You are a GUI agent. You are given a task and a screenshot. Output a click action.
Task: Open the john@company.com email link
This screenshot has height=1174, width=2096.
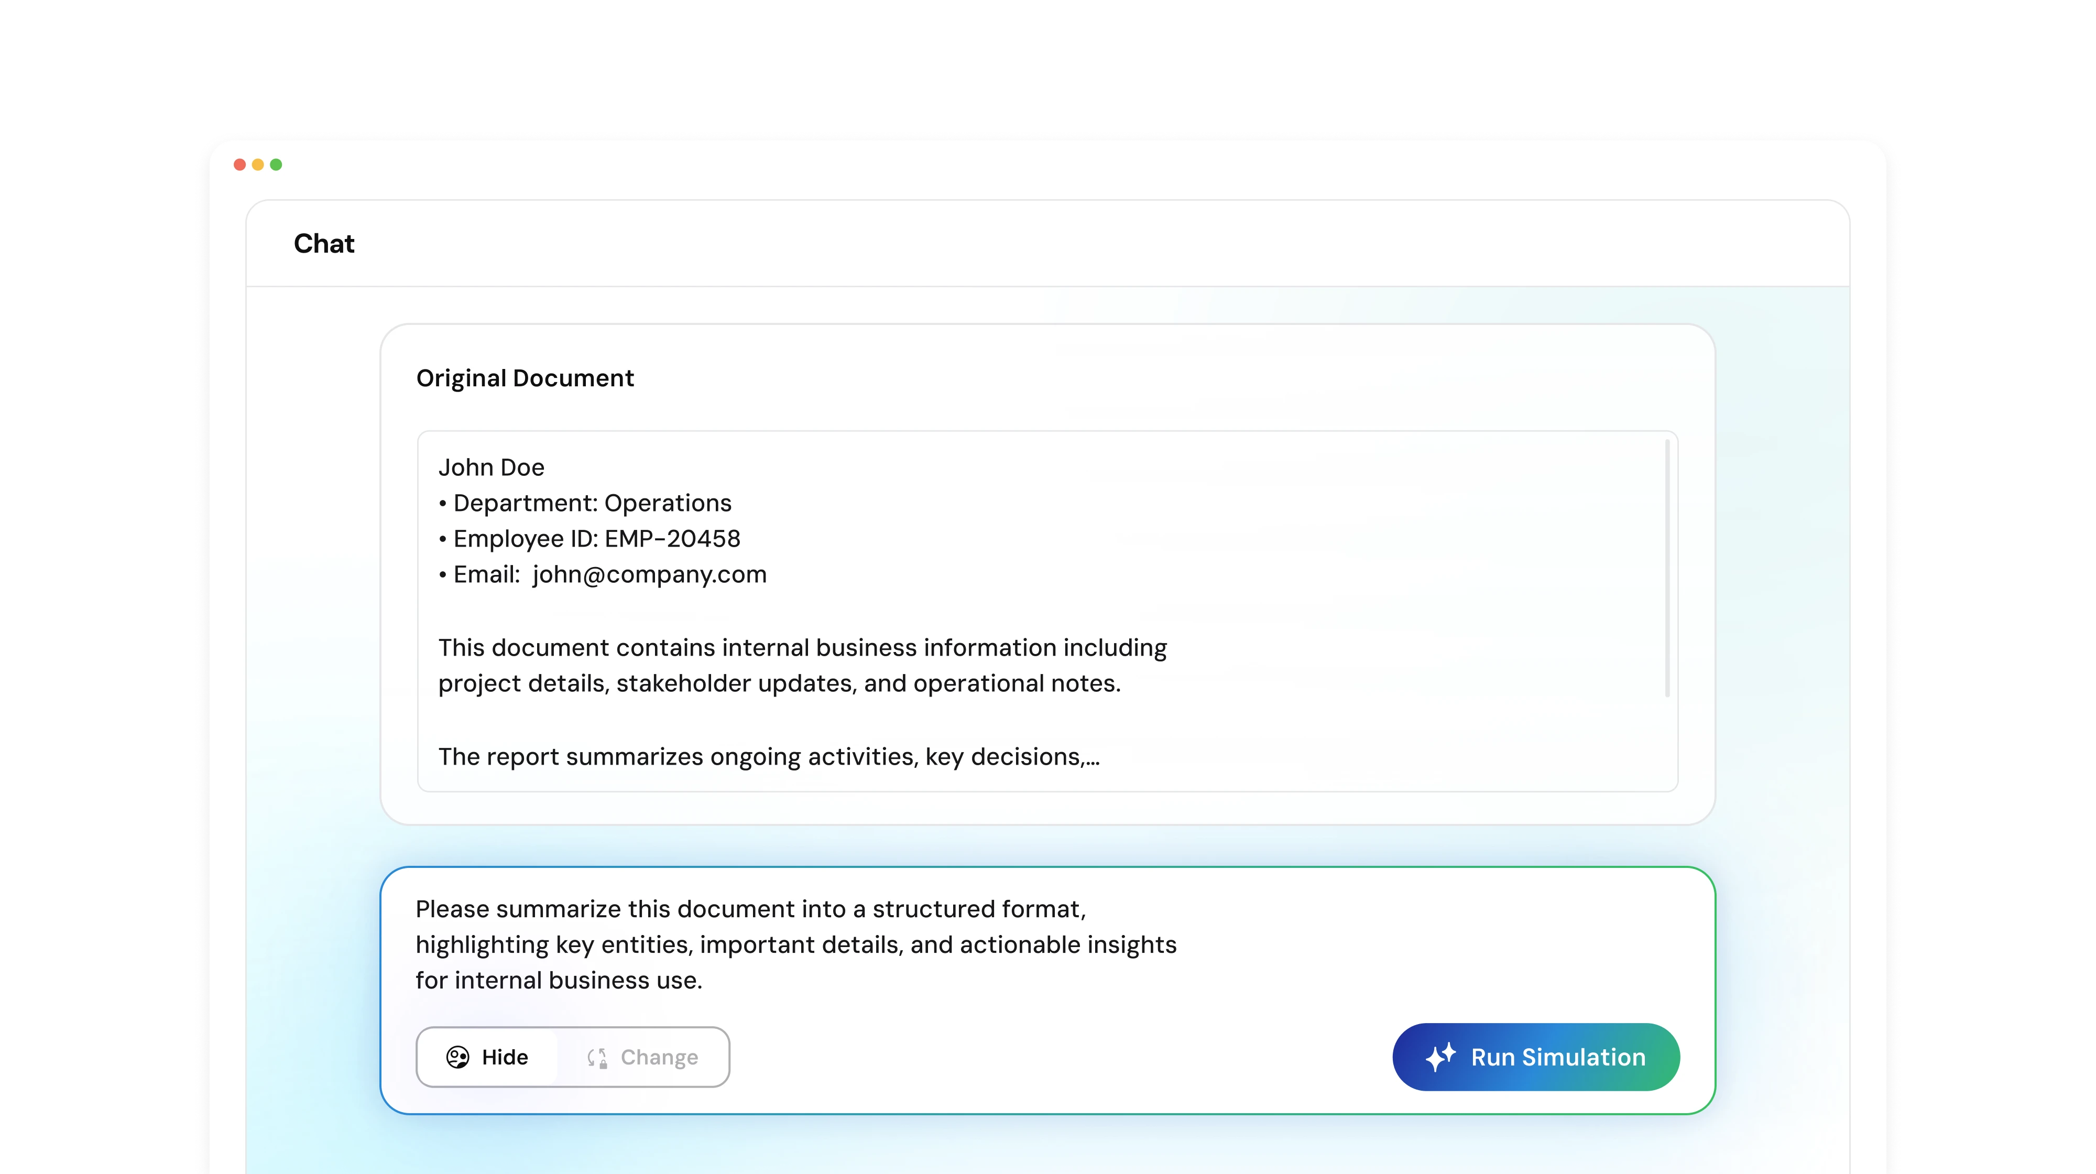click(649, 573)
